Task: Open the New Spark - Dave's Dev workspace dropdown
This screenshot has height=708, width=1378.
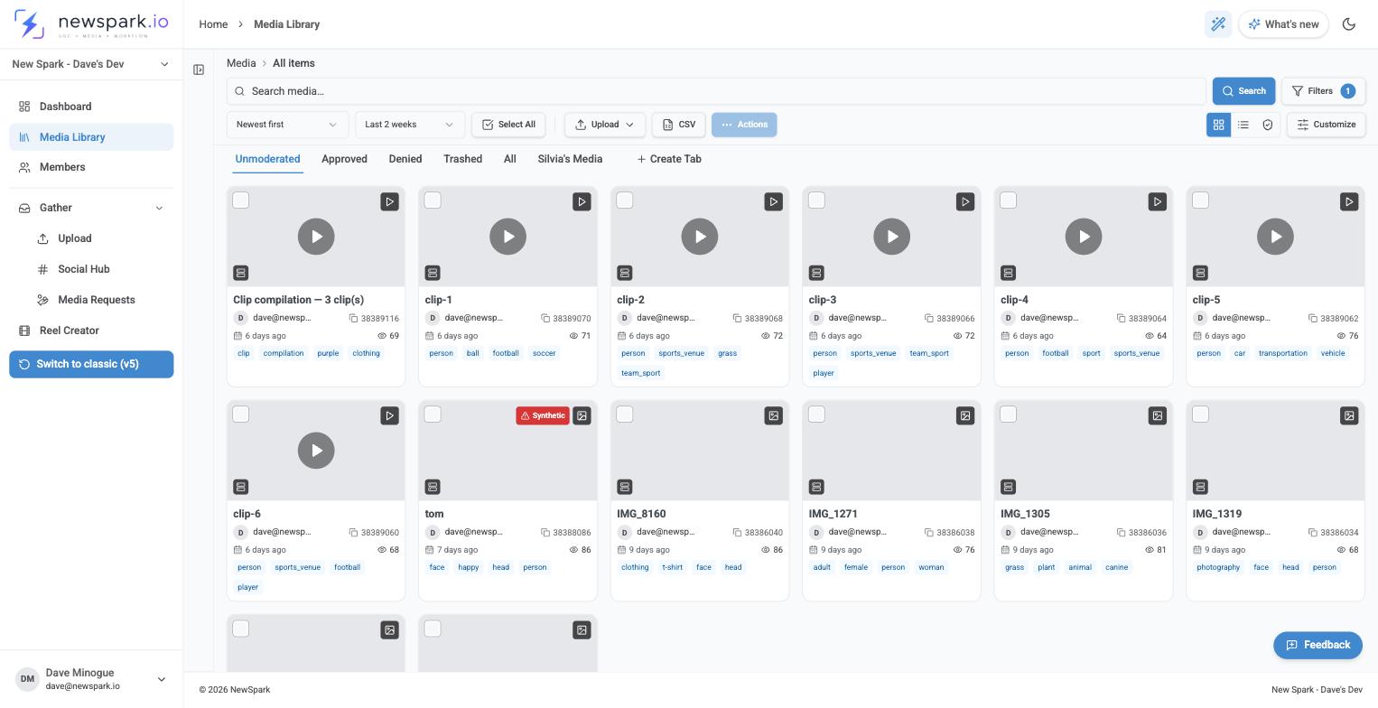Action: 91,64
